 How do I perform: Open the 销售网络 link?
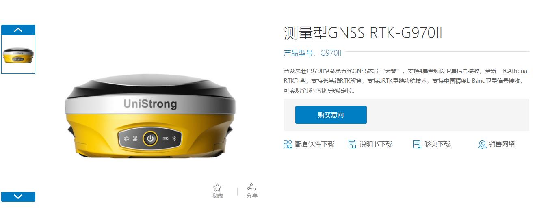(502, 144)
